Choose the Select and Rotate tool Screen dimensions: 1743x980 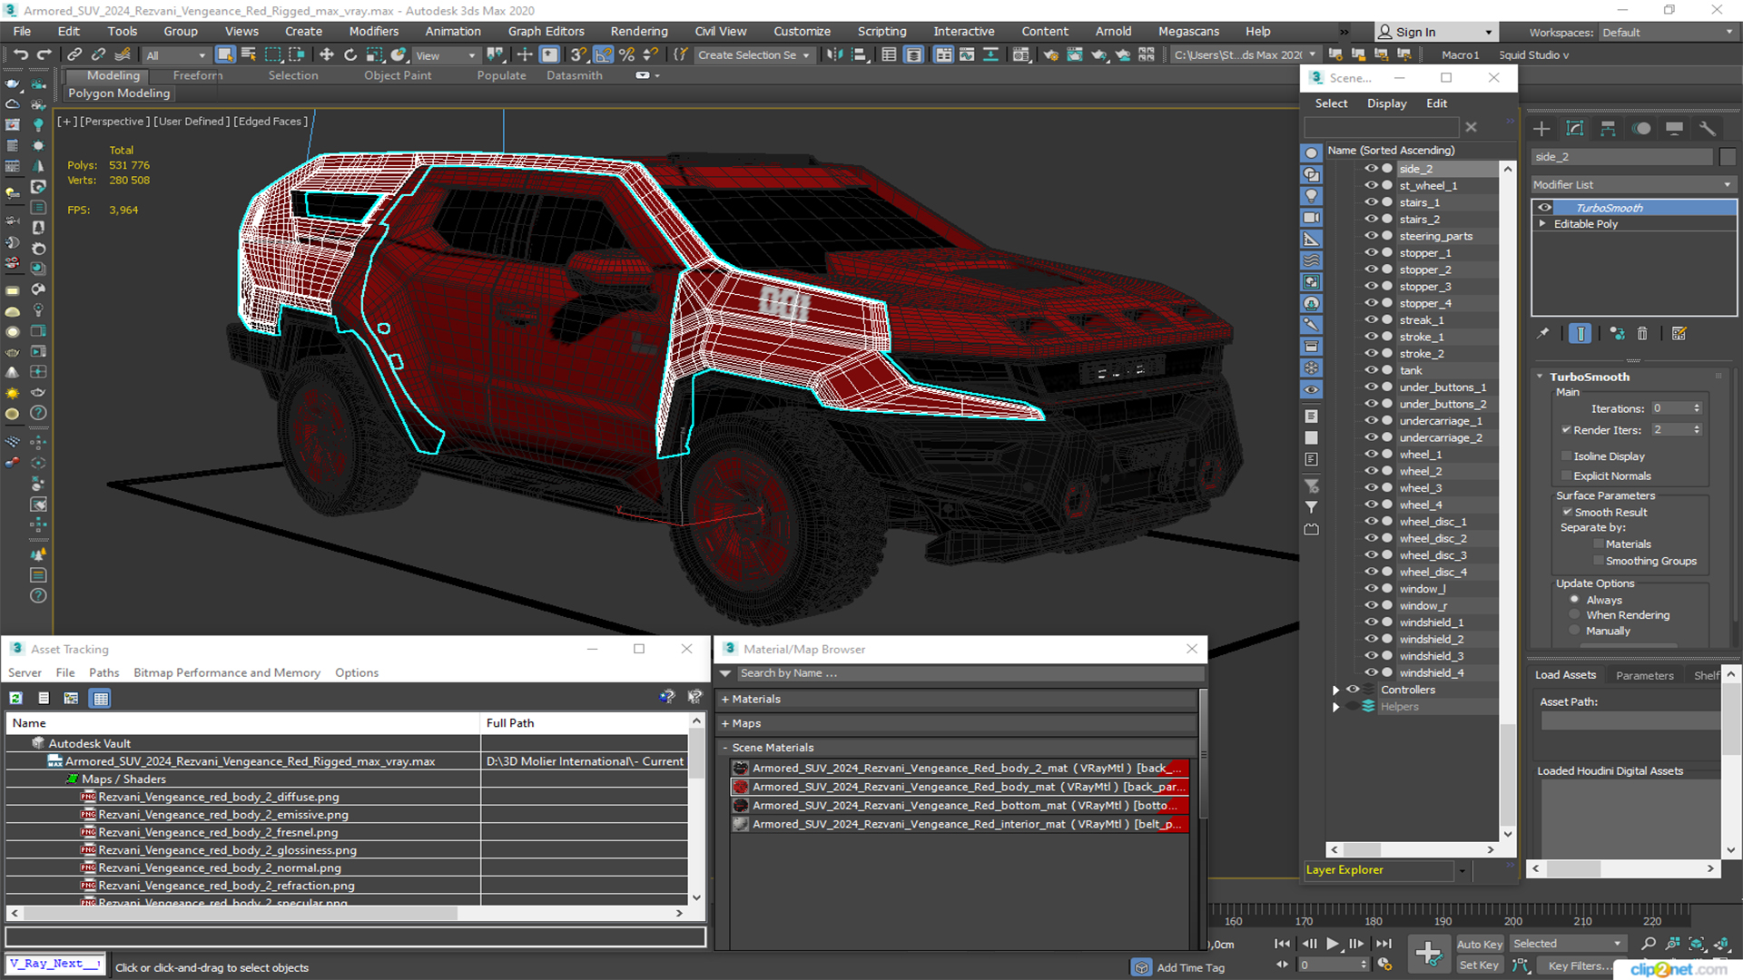tap(350, 55)
